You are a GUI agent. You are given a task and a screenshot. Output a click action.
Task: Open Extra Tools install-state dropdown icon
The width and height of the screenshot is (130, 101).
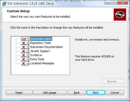pyautogui.click(x=25, y=59)
